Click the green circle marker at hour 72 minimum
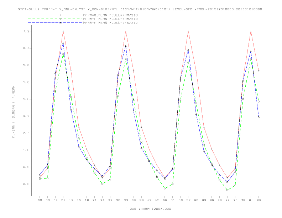The width and height of the screenshot is (282, 218). [x=227, y=190]
